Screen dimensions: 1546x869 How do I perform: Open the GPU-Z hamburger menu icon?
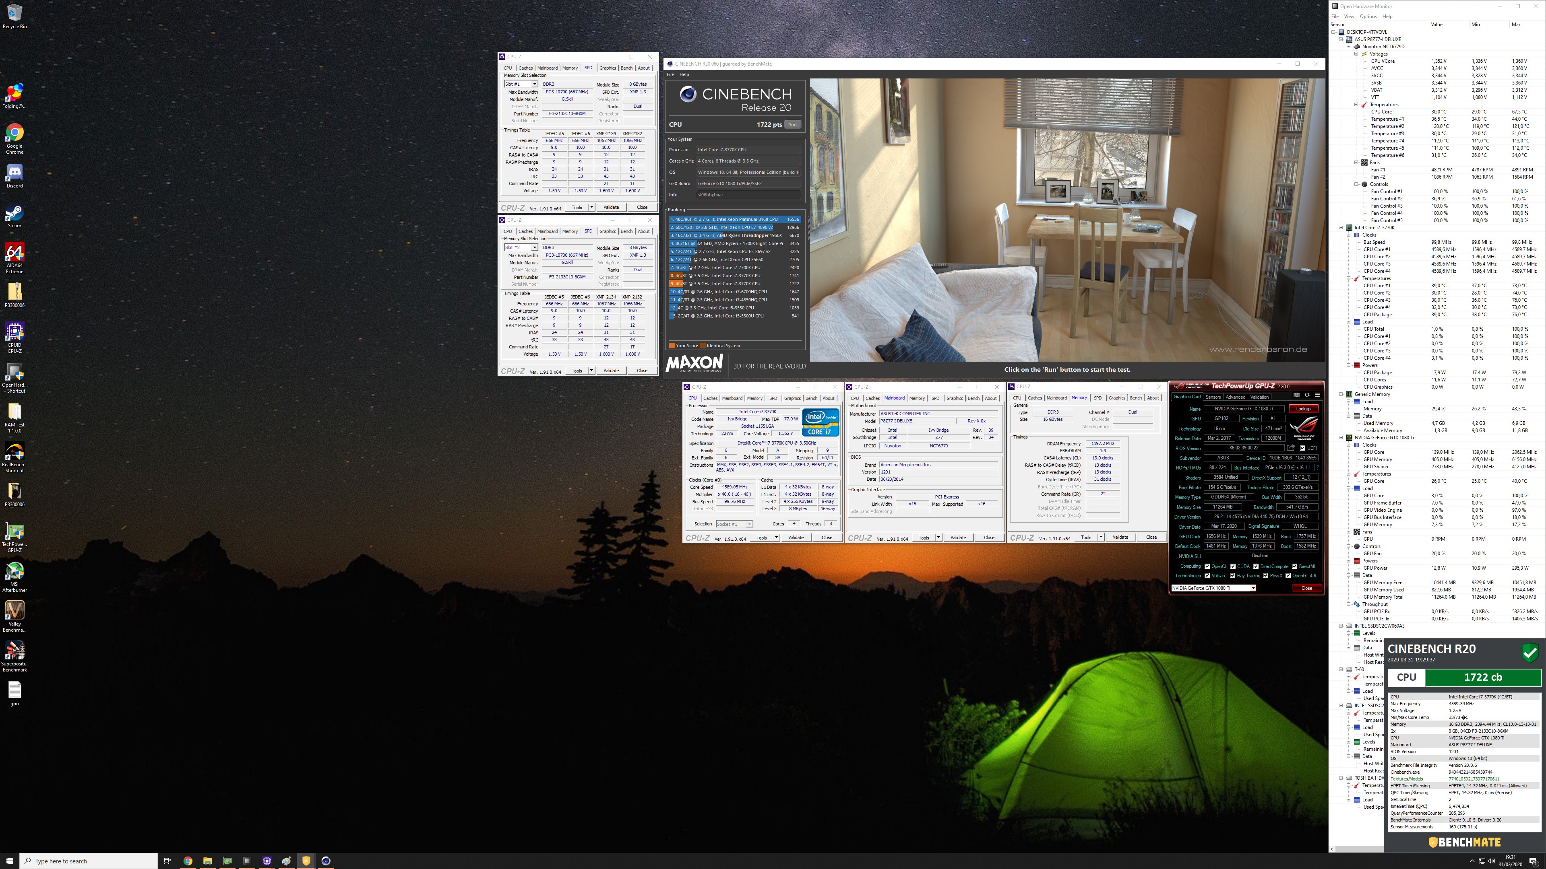(1317, 395)
